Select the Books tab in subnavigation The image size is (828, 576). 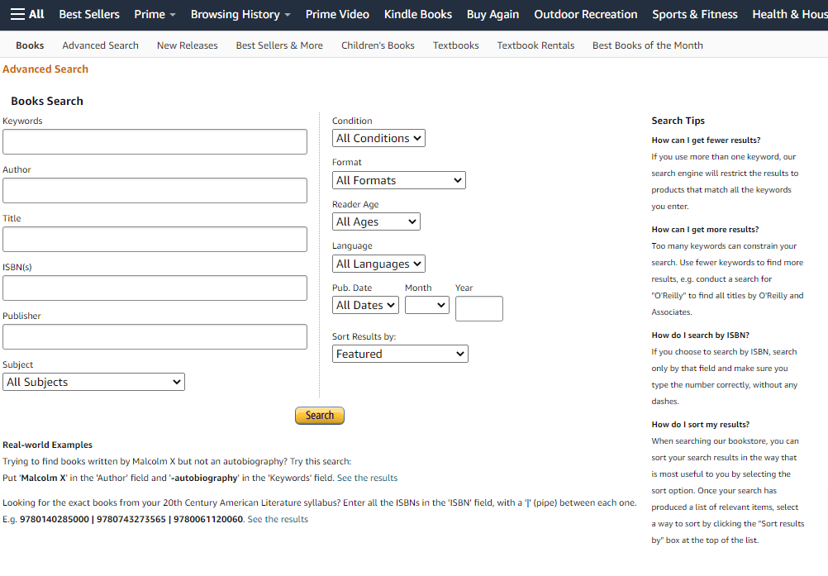coord(30,45)
